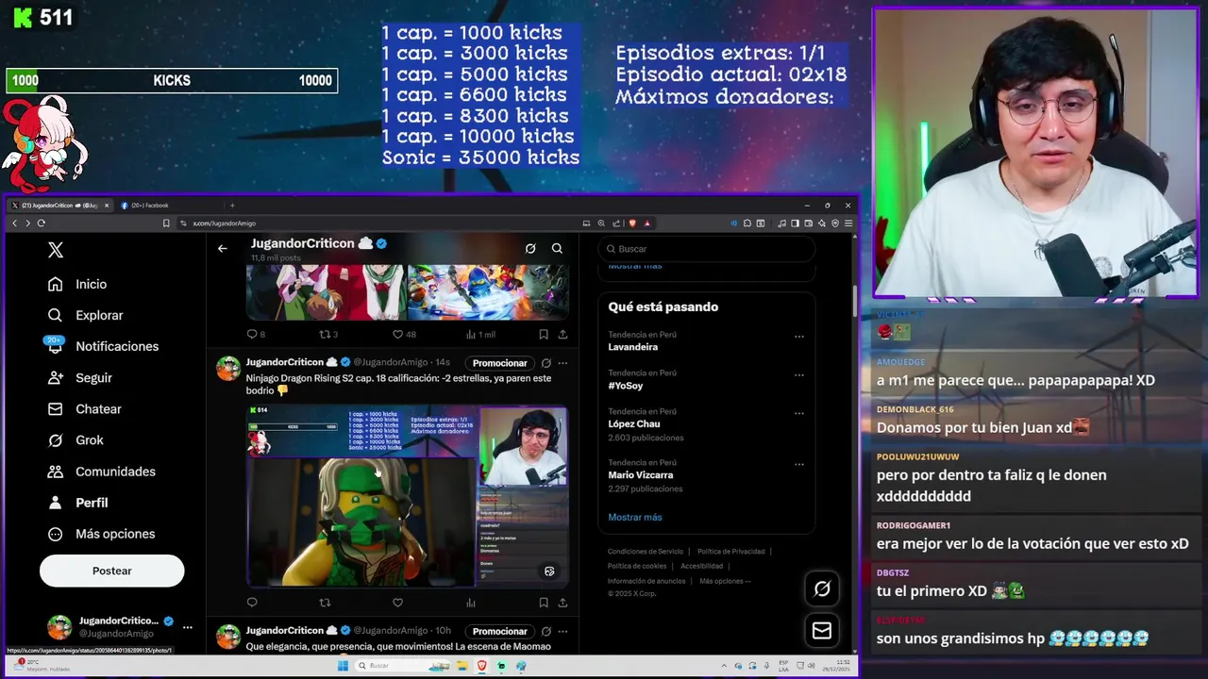Open Inicio in the X sidebar
The image size is (1208, 679).
coord(77,284)
